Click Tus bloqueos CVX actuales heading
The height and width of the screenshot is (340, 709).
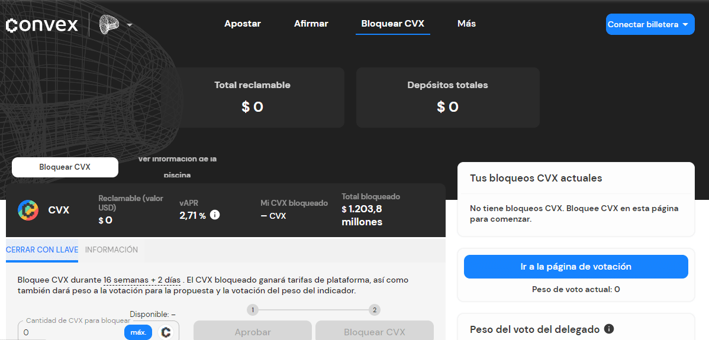coord(536,178)
